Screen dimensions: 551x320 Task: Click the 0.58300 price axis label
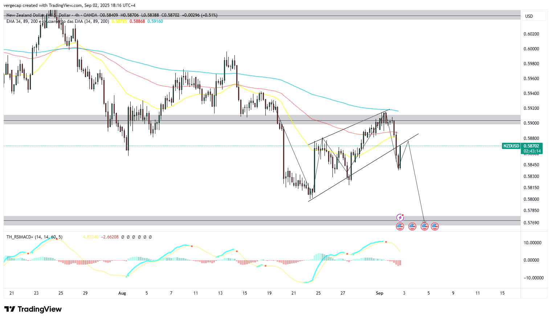point(531,176)
